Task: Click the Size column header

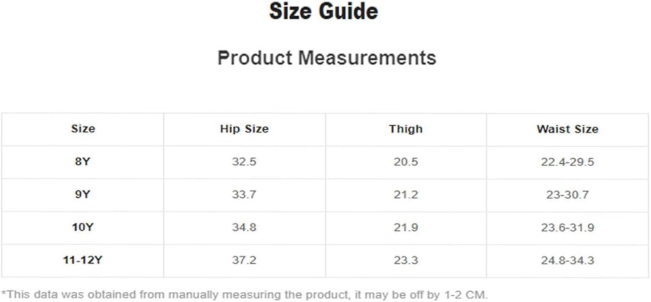Action: coord(83,129)
